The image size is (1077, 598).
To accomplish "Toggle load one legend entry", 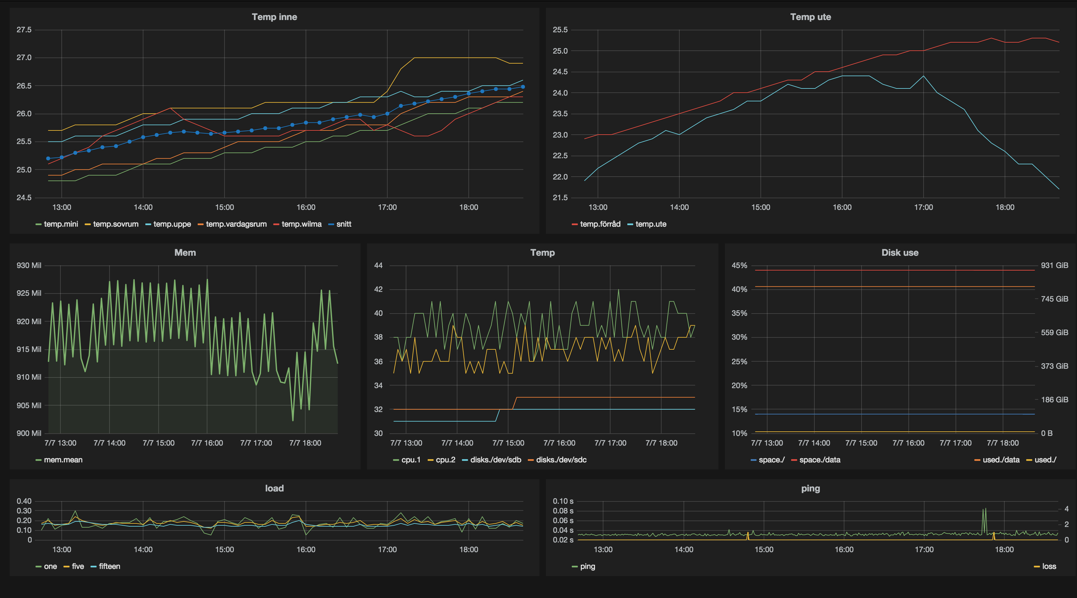I will coord(50,567).
